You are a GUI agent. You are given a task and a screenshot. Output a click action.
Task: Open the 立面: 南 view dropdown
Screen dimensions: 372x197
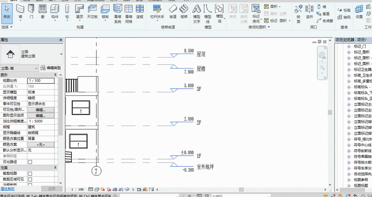19,68
